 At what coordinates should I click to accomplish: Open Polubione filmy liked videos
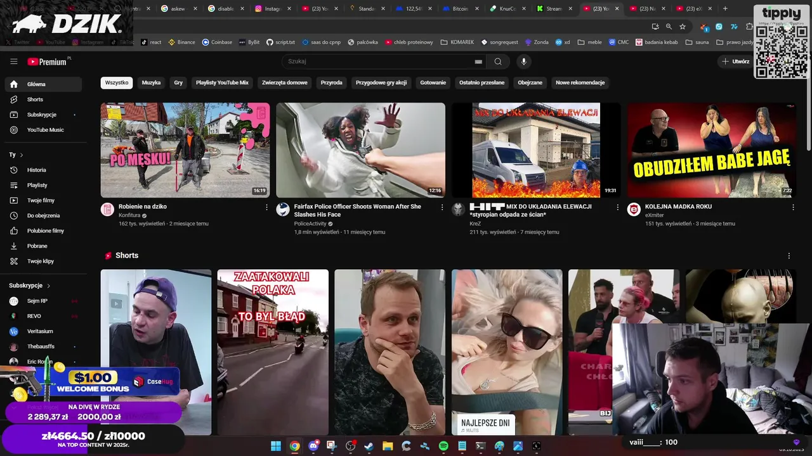click(x=43, y=231)
